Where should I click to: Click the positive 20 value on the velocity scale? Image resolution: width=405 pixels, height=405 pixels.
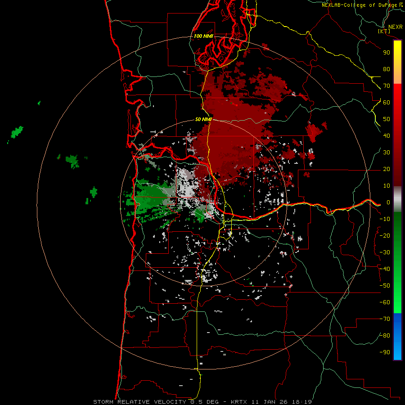pos(387,169)
